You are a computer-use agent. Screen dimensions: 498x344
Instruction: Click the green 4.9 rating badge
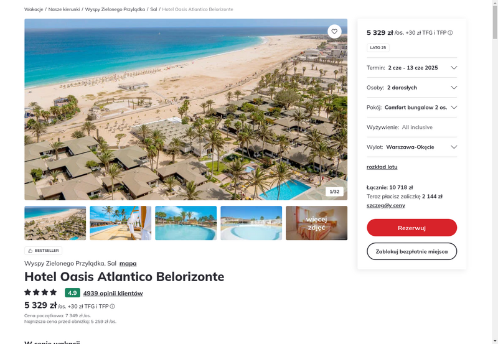click(x=72, y=292)
